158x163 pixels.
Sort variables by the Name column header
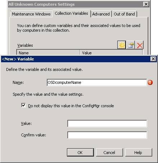pos(48,53)
